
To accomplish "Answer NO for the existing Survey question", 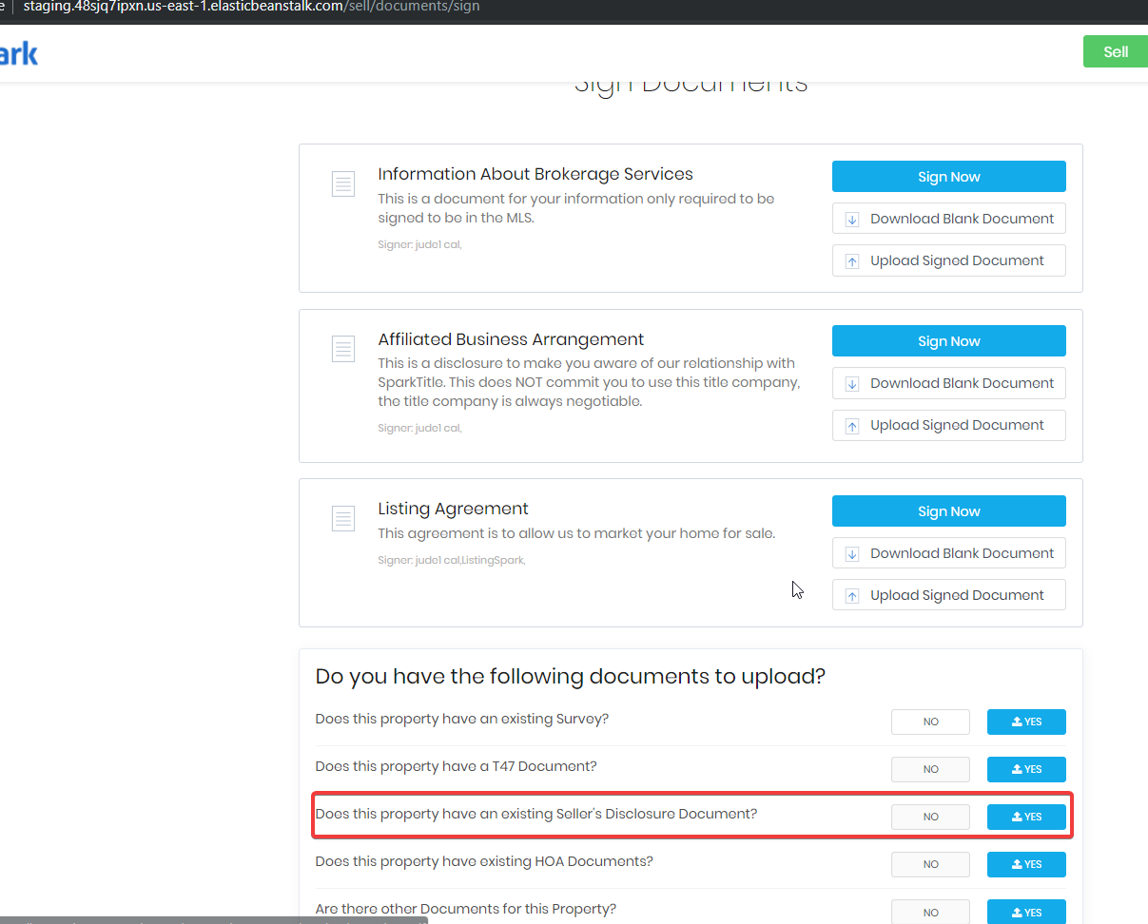I will [x=930, y=722].
